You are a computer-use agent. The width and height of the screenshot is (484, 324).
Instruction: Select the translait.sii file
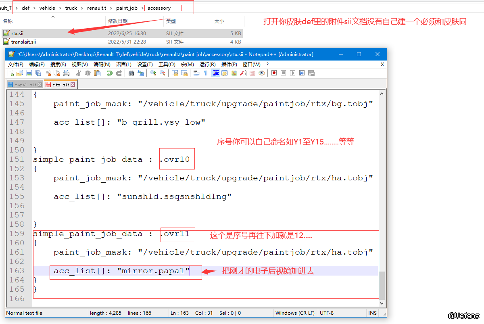[23, 42]
